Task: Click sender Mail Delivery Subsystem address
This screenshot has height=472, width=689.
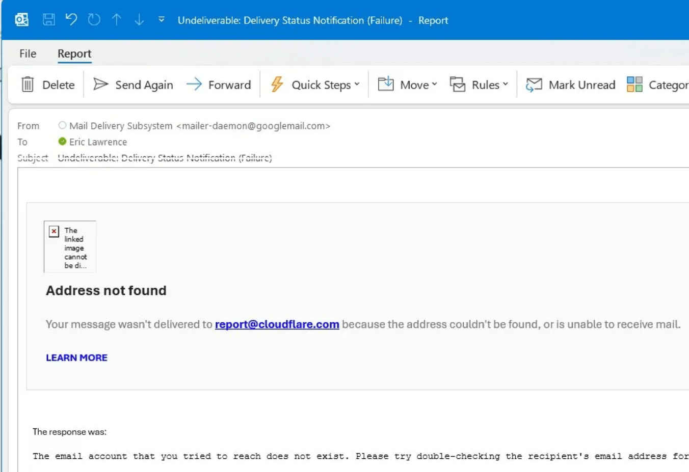Action: tap(200, 126)
